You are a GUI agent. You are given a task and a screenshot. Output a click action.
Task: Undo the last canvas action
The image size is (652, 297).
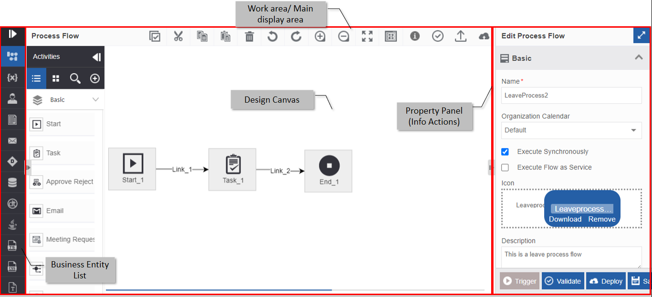pos(273,36)
